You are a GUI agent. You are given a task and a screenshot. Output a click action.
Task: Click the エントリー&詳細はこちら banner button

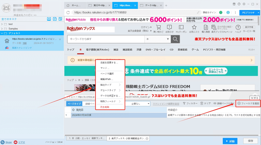tap(216, 71)
